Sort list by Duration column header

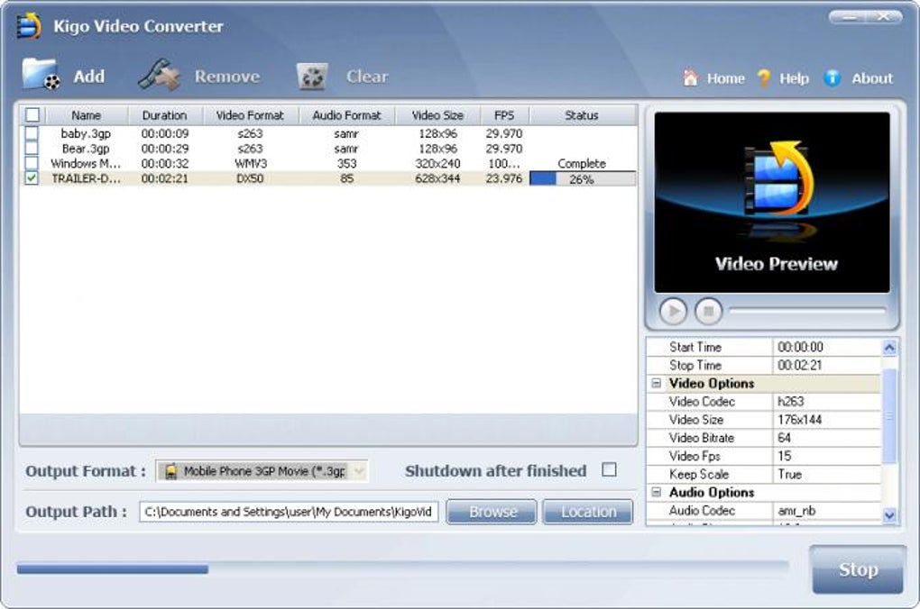164,115
